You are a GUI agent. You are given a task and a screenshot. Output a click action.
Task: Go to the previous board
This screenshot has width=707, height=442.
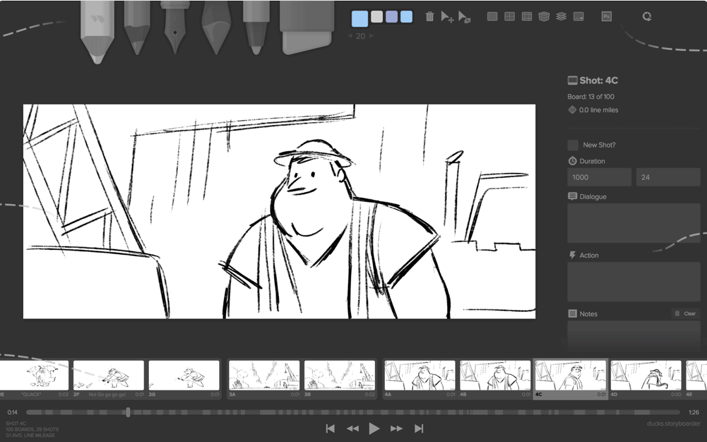click(x=352, y=428)
